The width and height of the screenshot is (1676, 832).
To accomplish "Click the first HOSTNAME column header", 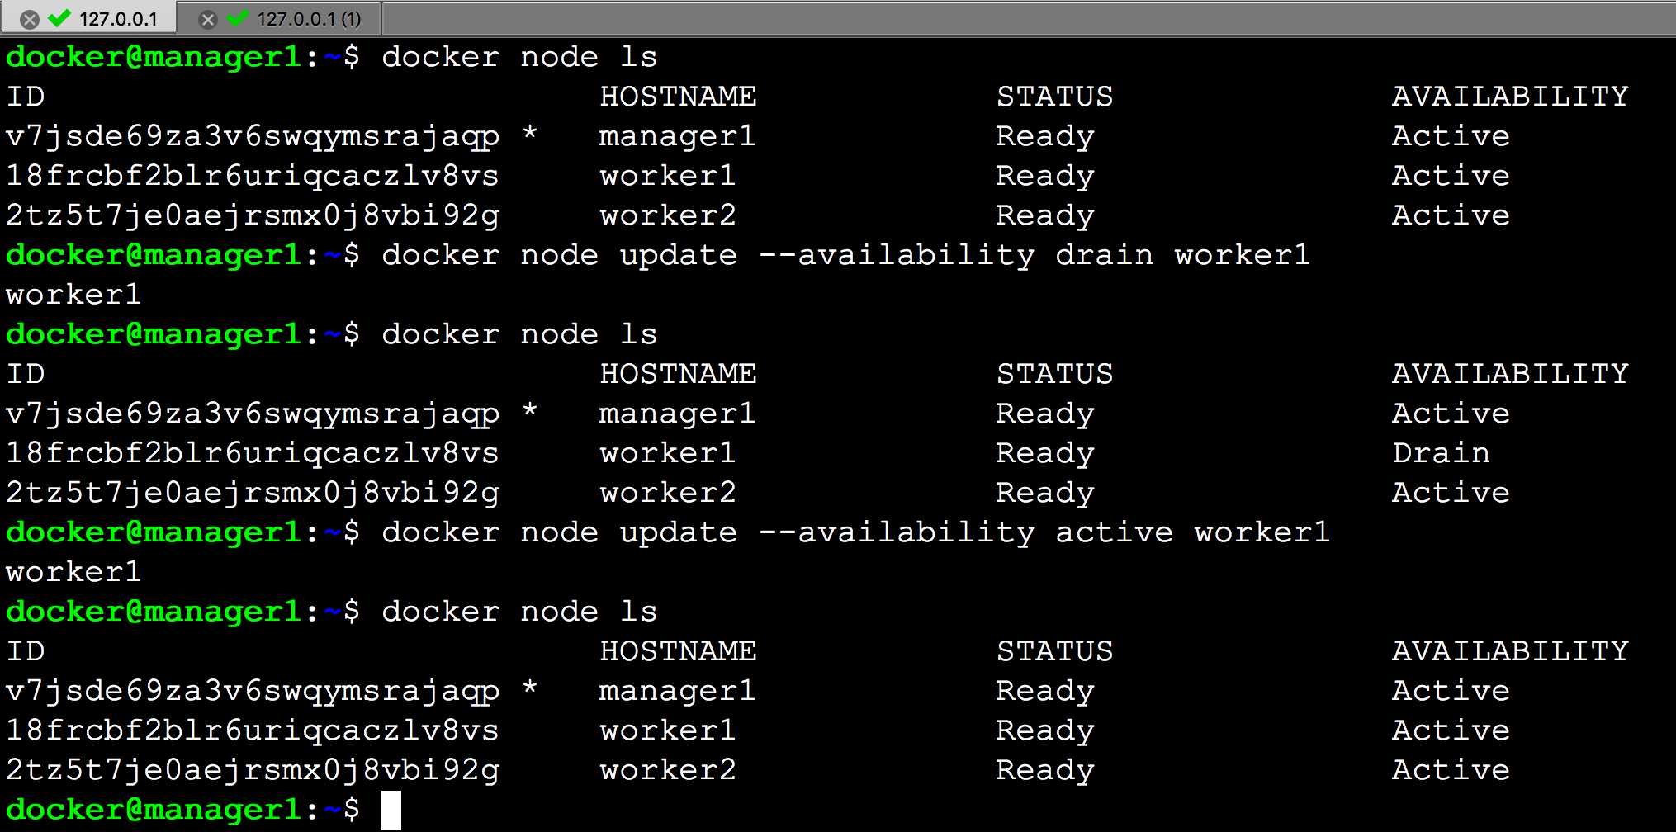I will [678, 97].
